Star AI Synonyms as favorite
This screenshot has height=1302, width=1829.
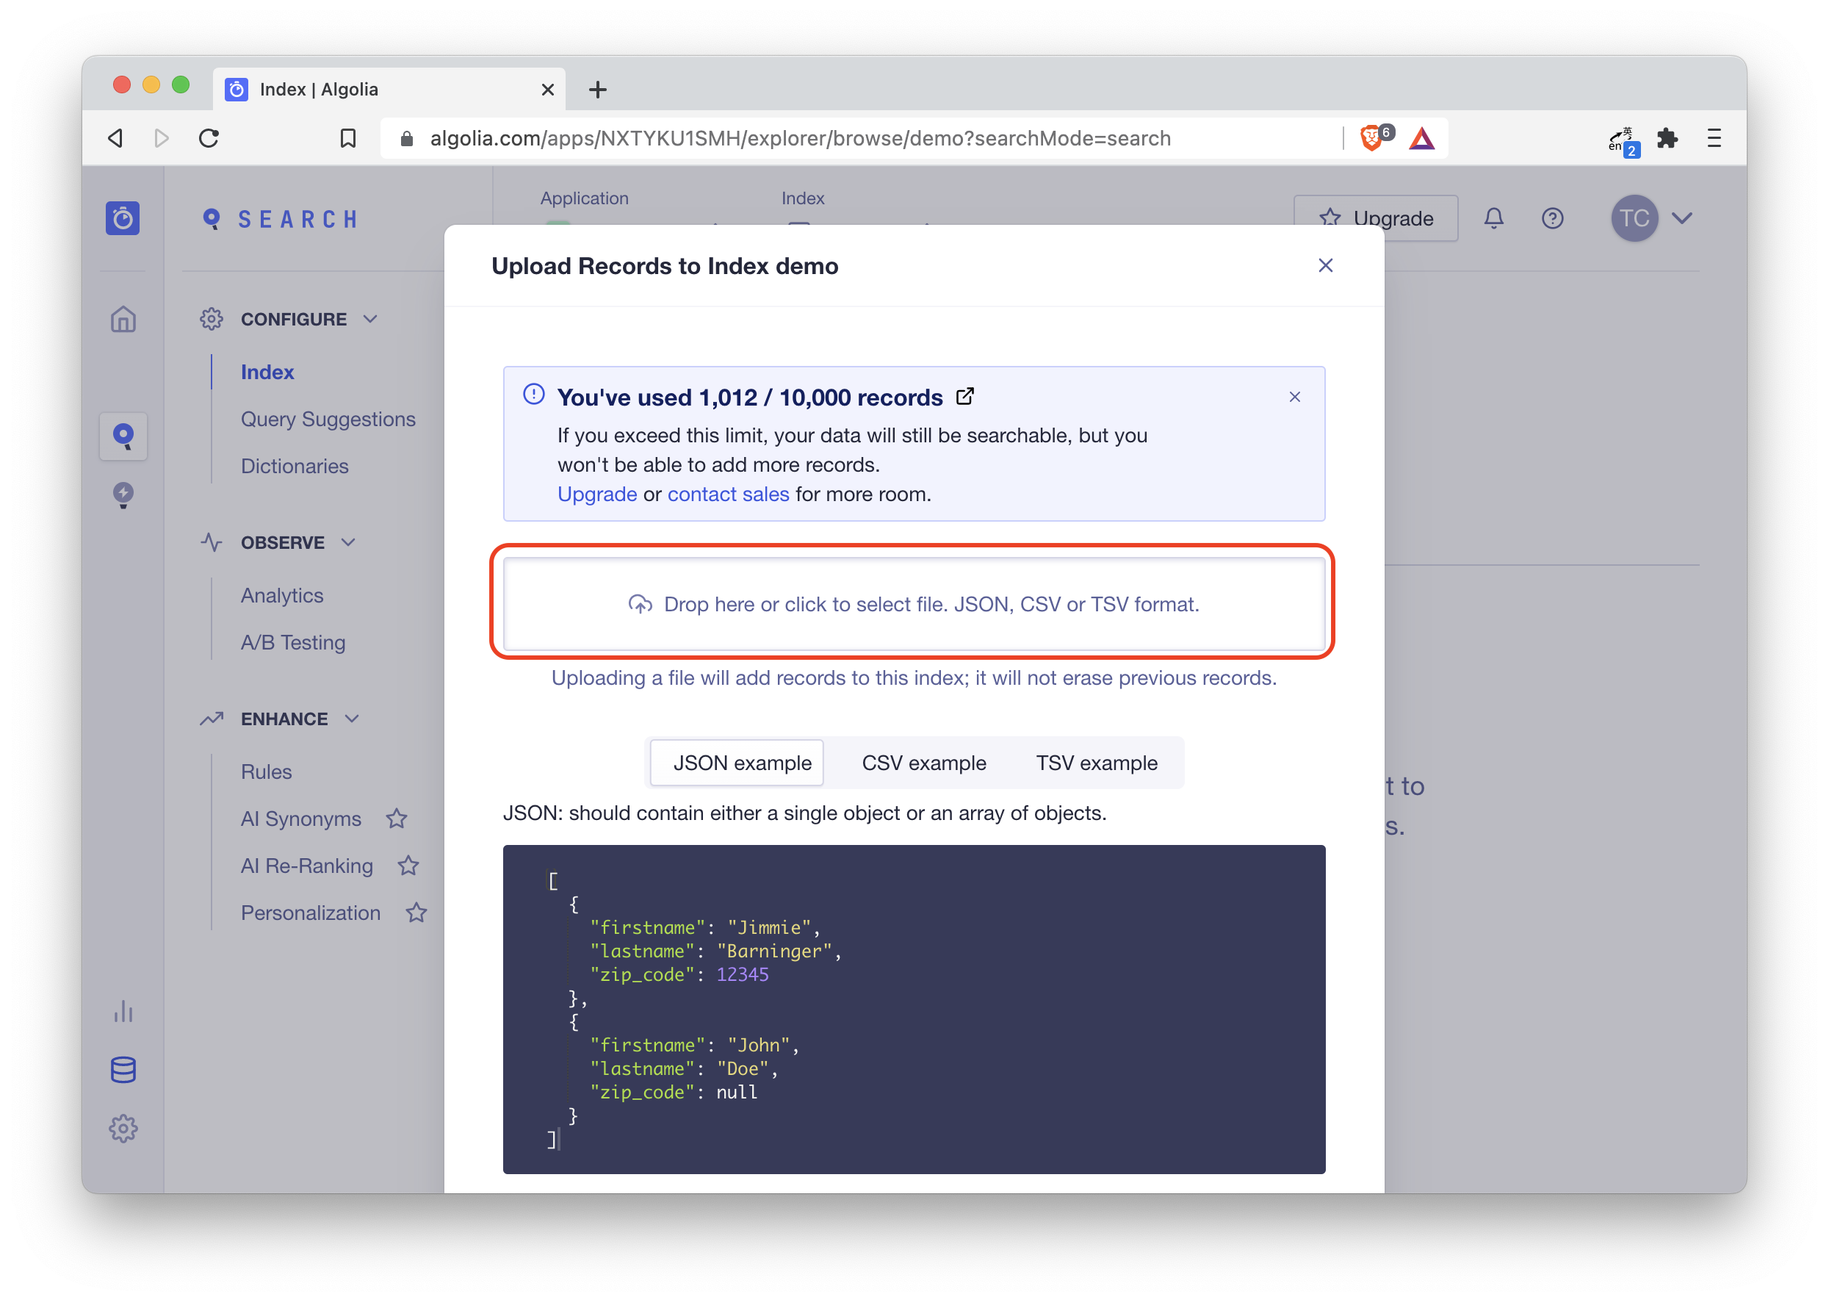(397, 819)
